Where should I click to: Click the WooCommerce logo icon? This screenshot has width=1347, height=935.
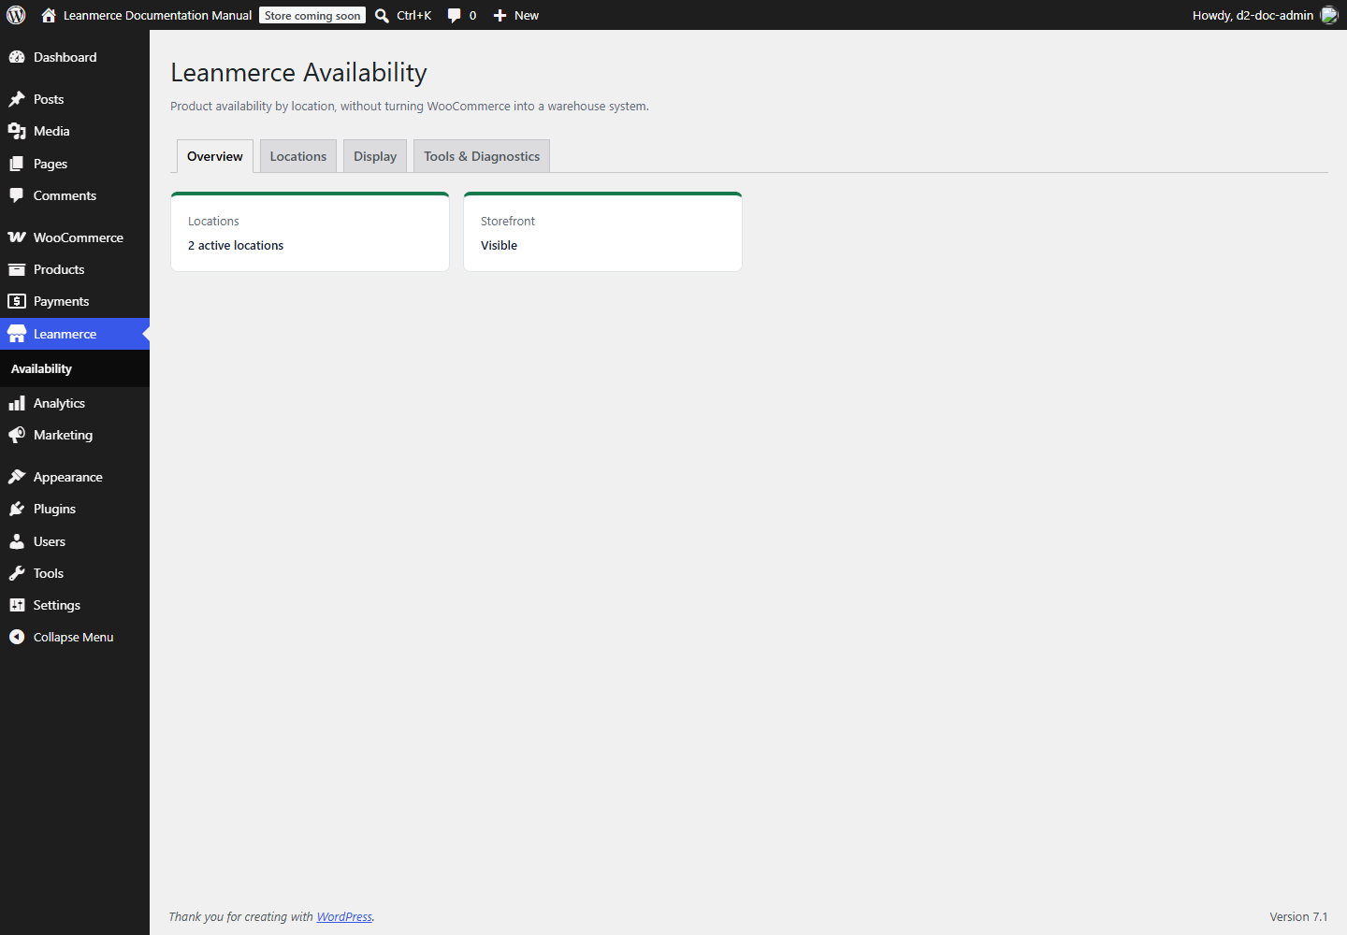coord(17,237)
